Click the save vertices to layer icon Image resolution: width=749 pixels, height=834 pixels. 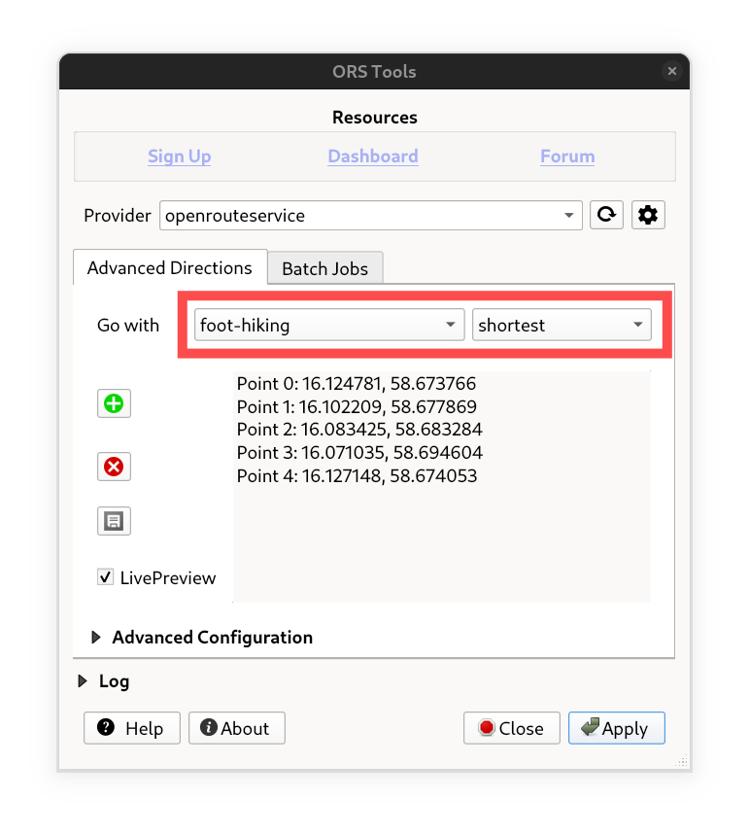[x=114, y=521]
